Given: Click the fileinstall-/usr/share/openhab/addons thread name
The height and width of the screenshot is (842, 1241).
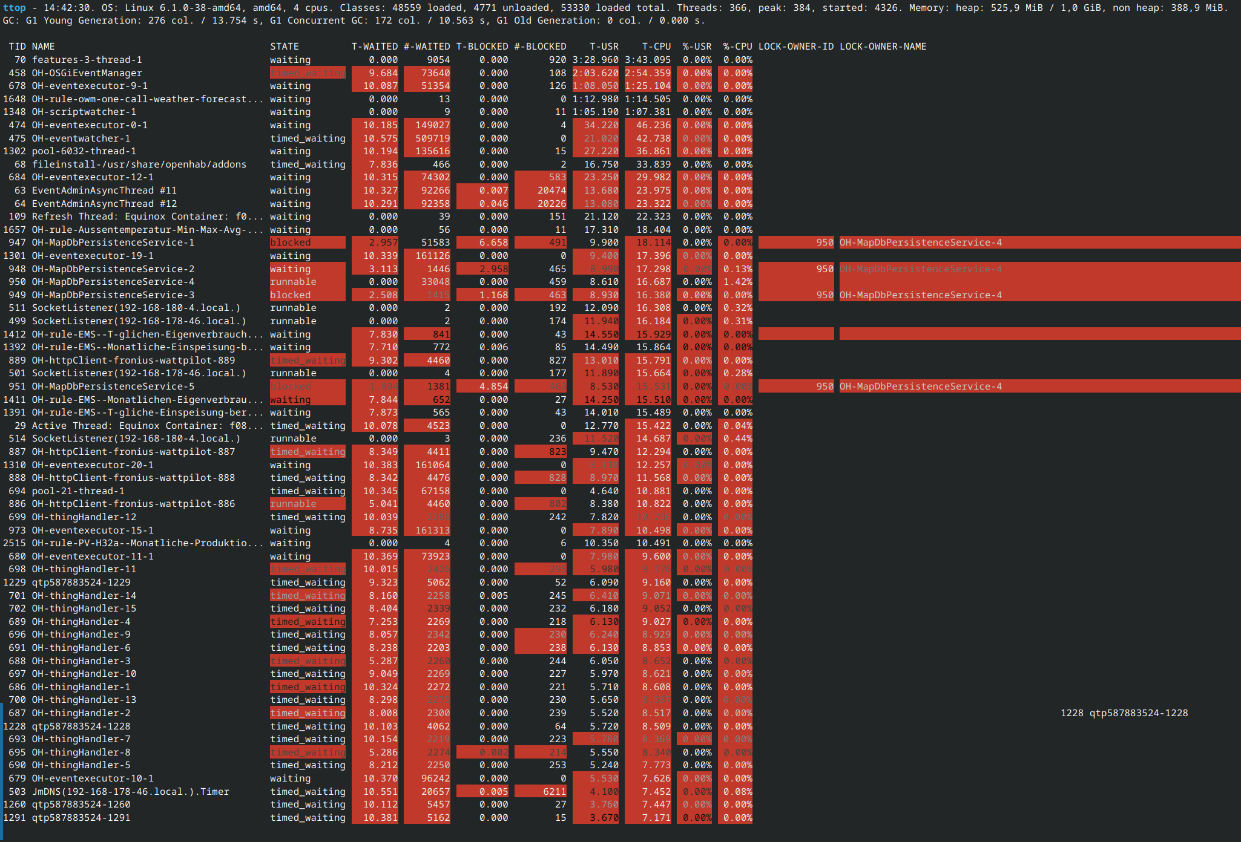Looking at the screenshot, I should pos(139,165).
